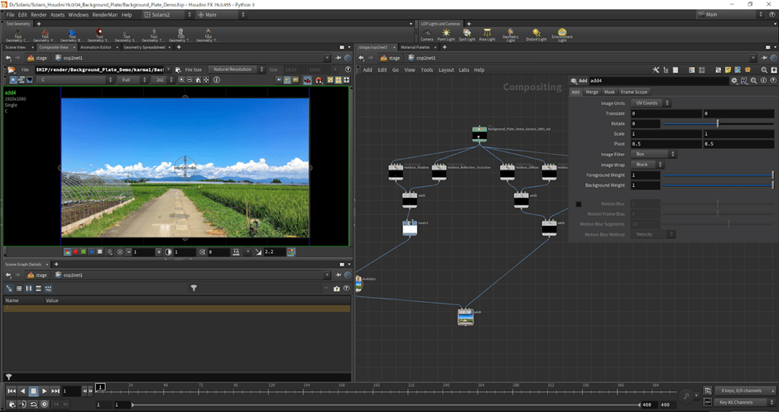Image resolution: width=779 pixels, height=412 pixels.
Task: Open the Natural Resolution file size dropdown
Action: click(235, 69)
